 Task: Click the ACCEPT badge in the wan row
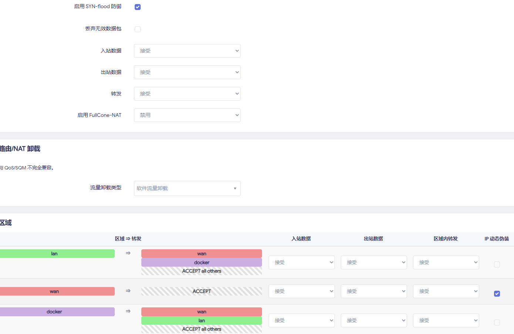pyautogui.click(x=202, y=291)
